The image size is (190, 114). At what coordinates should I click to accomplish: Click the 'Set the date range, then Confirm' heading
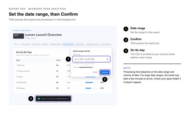(x=43, y=14)
